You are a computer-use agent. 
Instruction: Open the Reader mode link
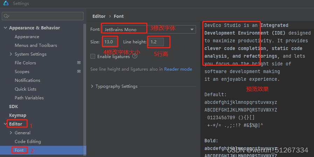click(178, 69)
